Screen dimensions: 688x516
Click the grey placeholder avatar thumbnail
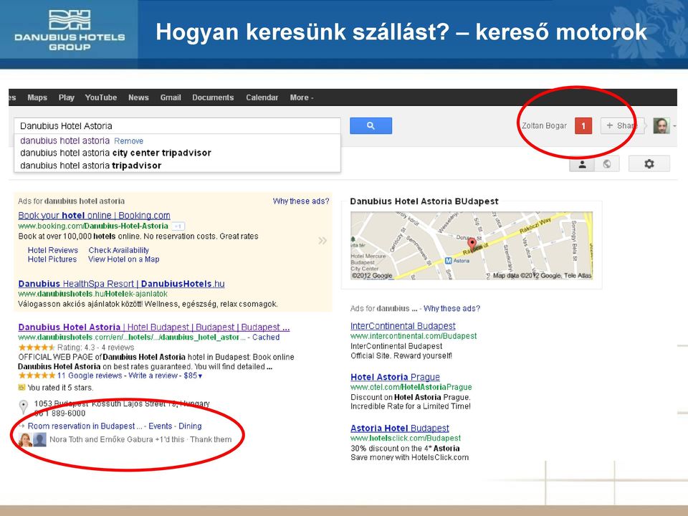coord(39,439)
